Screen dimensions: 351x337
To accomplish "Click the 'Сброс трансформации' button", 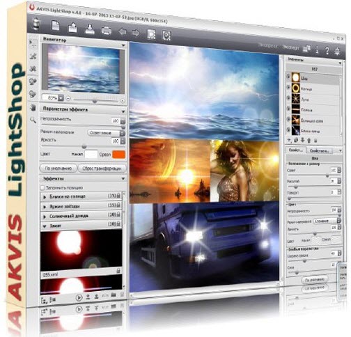I will pos(102,168).
